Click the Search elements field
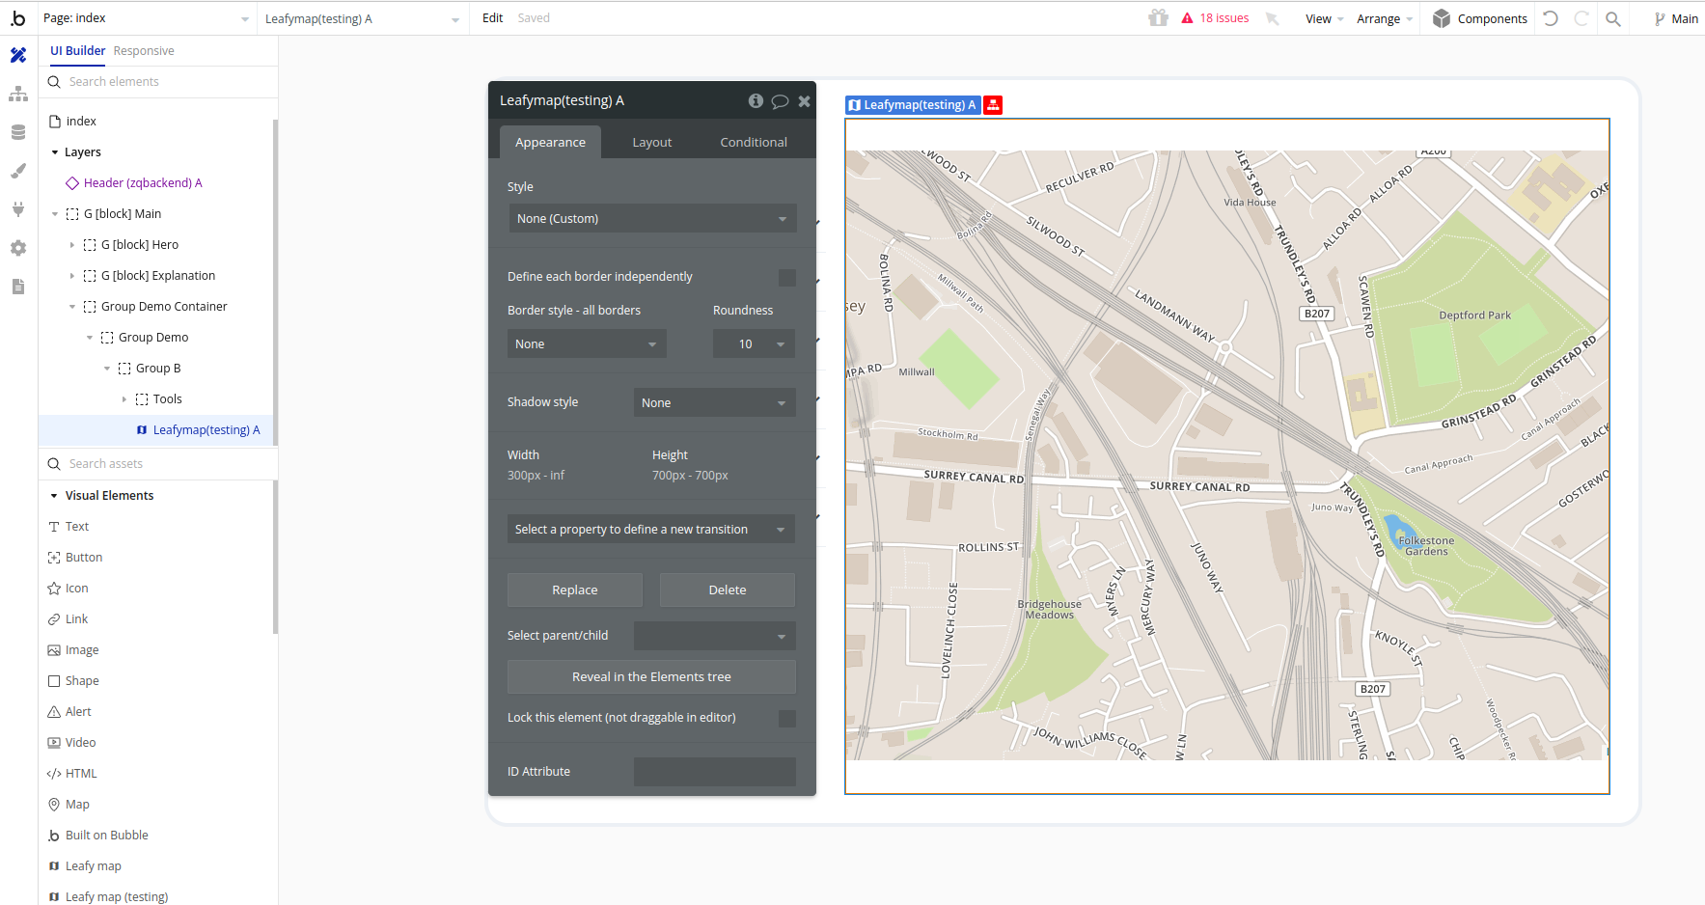 (158, 82)
